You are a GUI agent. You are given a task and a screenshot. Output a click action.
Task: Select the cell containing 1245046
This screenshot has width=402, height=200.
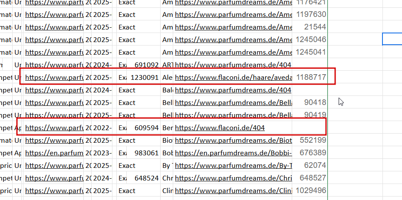coord(310,39)
